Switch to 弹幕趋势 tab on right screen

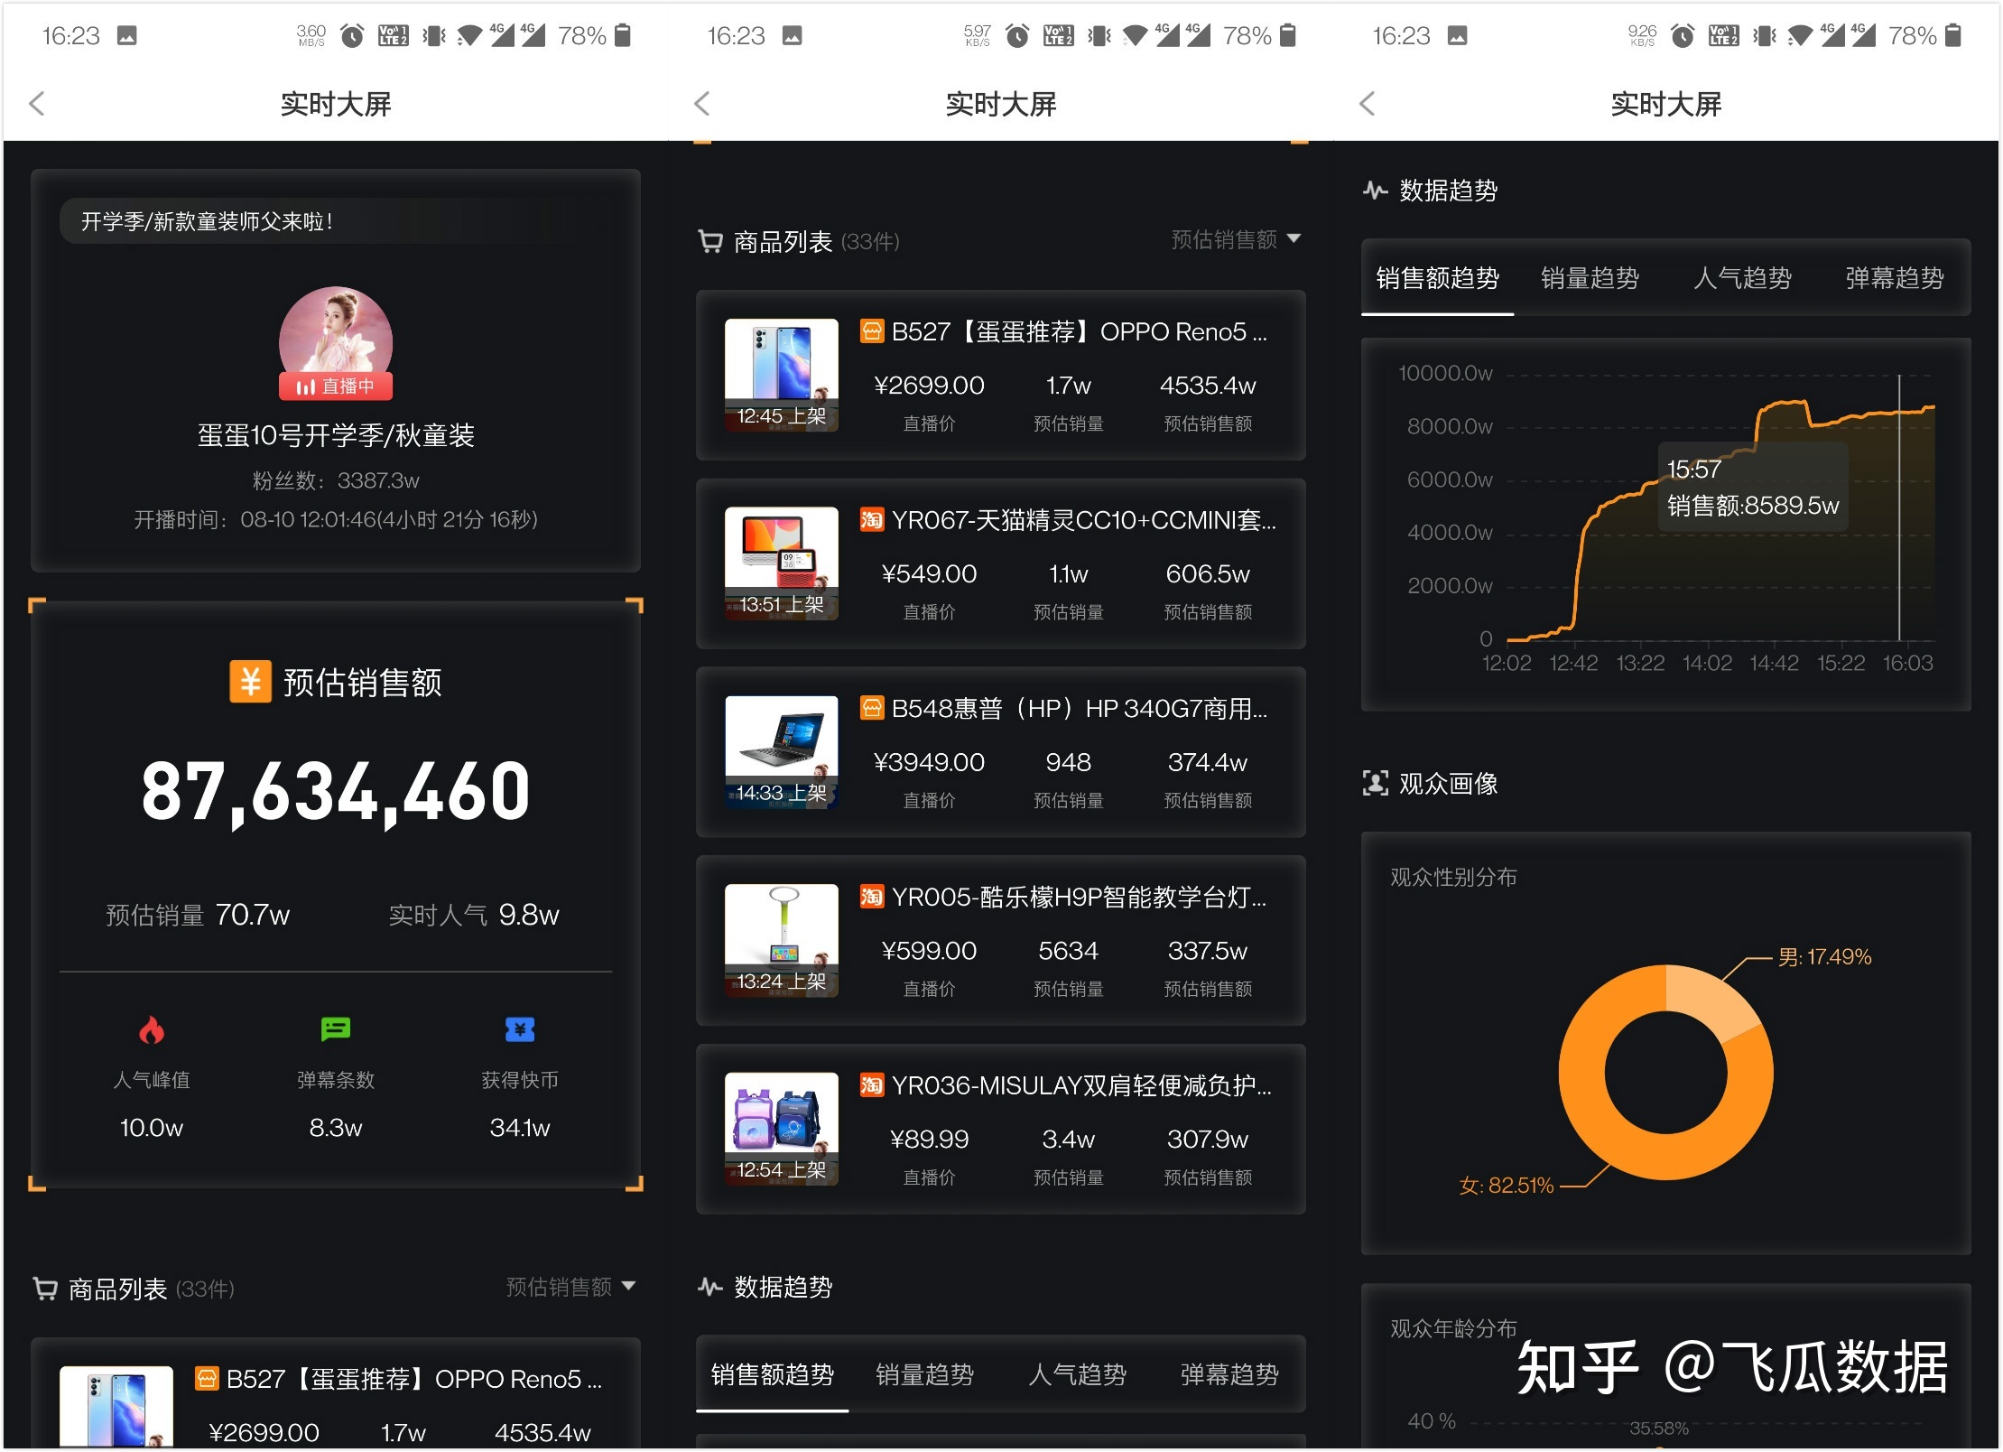[x=1895, y=278]
